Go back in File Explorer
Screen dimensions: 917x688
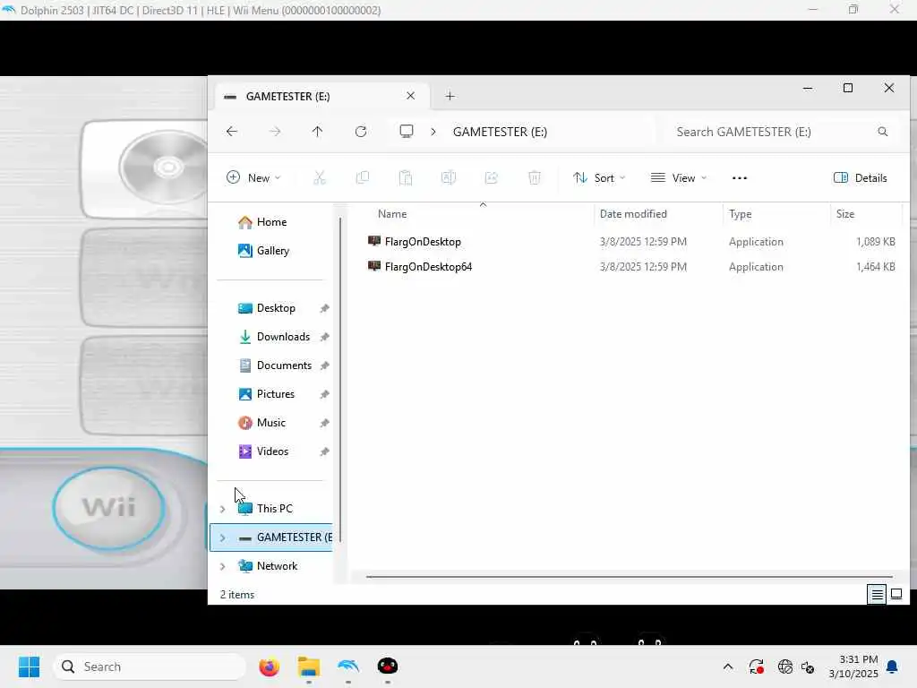coord(232,132)
